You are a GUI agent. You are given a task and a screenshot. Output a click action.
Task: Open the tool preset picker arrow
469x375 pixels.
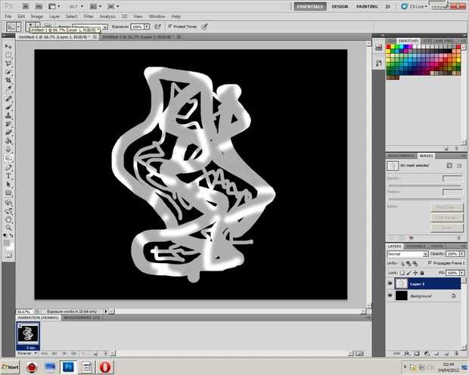click(18, 27)
